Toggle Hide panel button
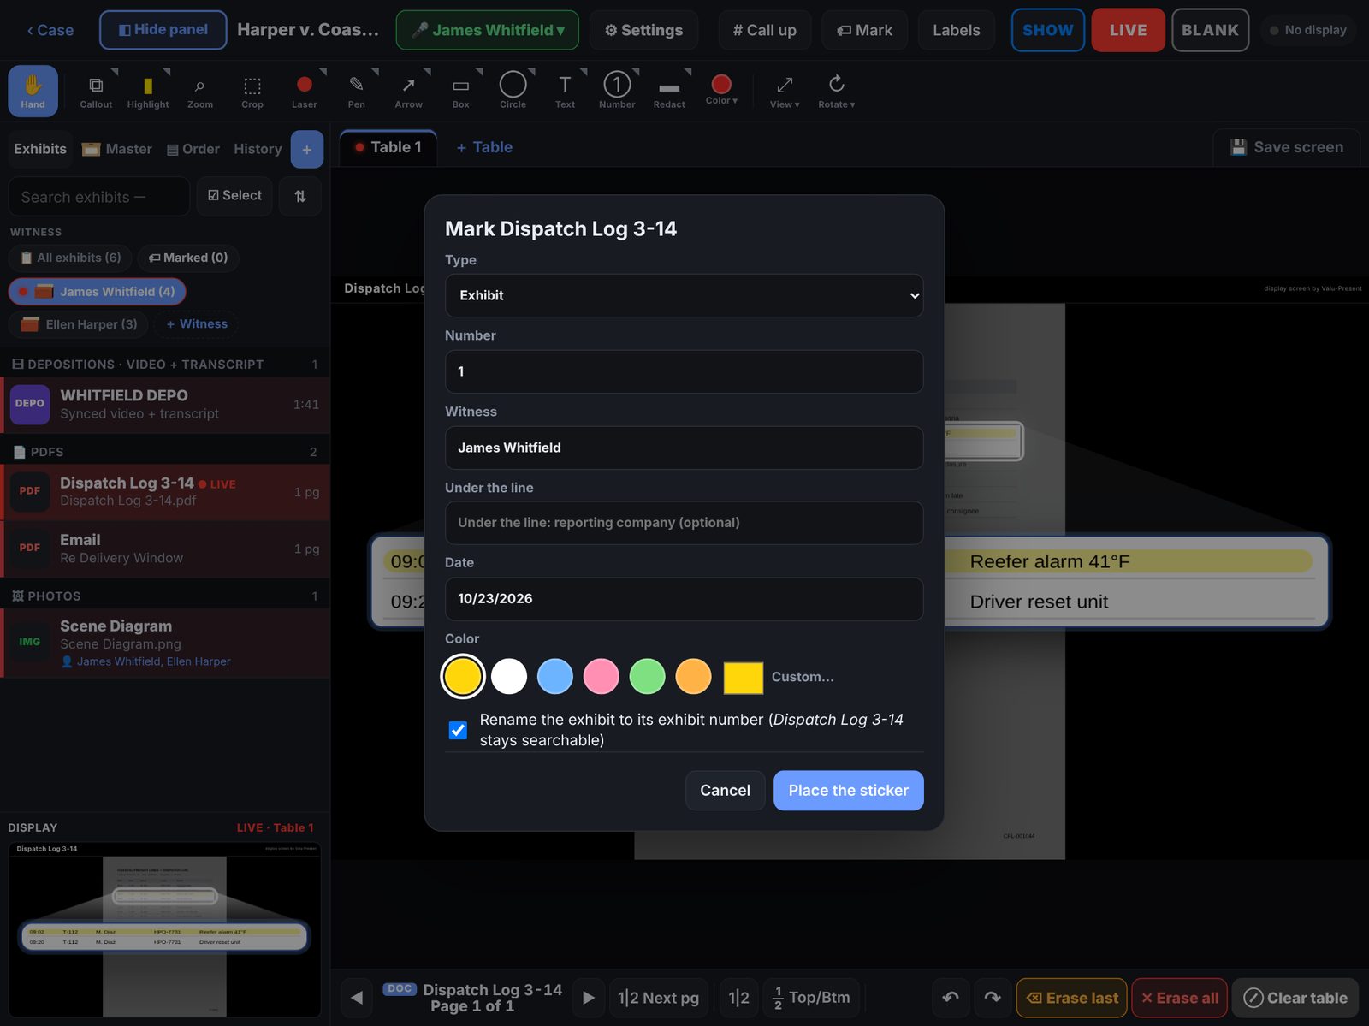The width and height of the screenshot is (1369, 1026). [x=163, y=30]
